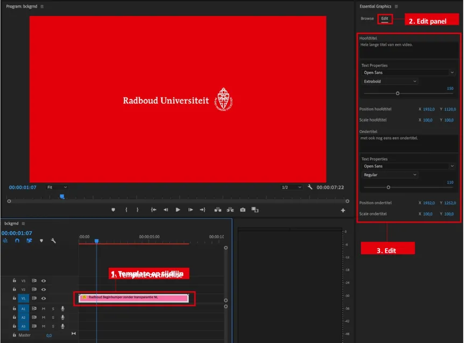Image resolution: width=468 pixels, height=343 pixels.
Task: Mute audio track A1
Action: click(x=44, y=309)
